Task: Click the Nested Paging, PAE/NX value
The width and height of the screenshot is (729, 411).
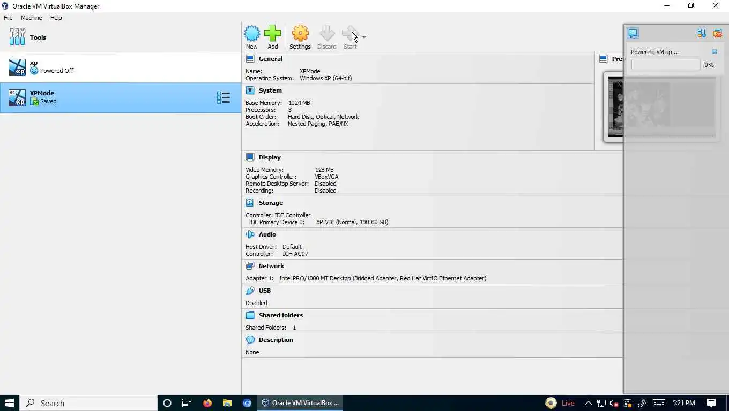Action: (318, 124)
